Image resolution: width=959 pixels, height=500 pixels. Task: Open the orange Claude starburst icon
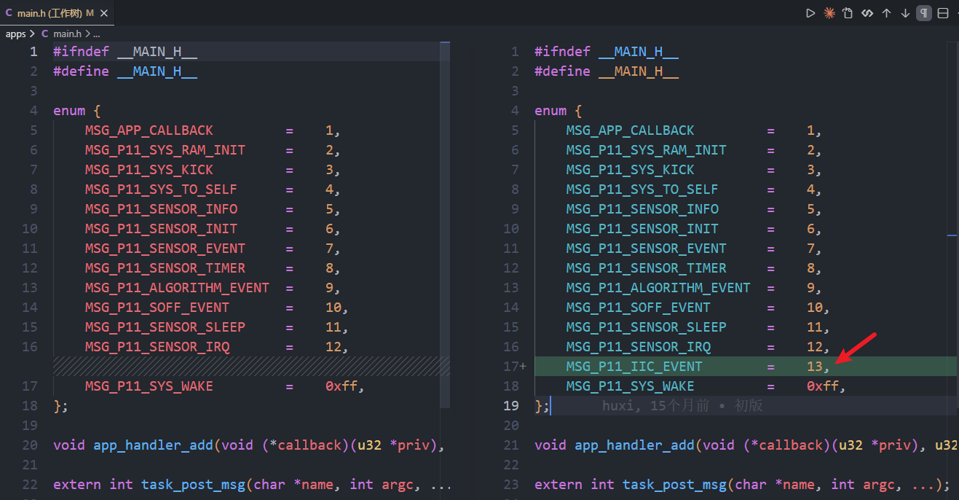click(x=829, y=13)
